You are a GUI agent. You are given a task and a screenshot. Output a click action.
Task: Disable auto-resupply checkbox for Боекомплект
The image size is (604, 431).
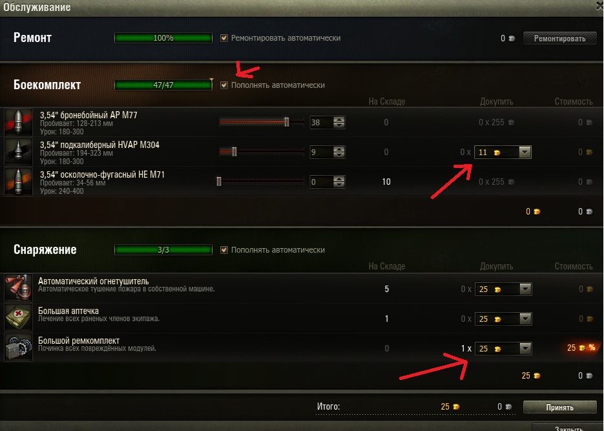pyautogui.click(x=224, y=85)
